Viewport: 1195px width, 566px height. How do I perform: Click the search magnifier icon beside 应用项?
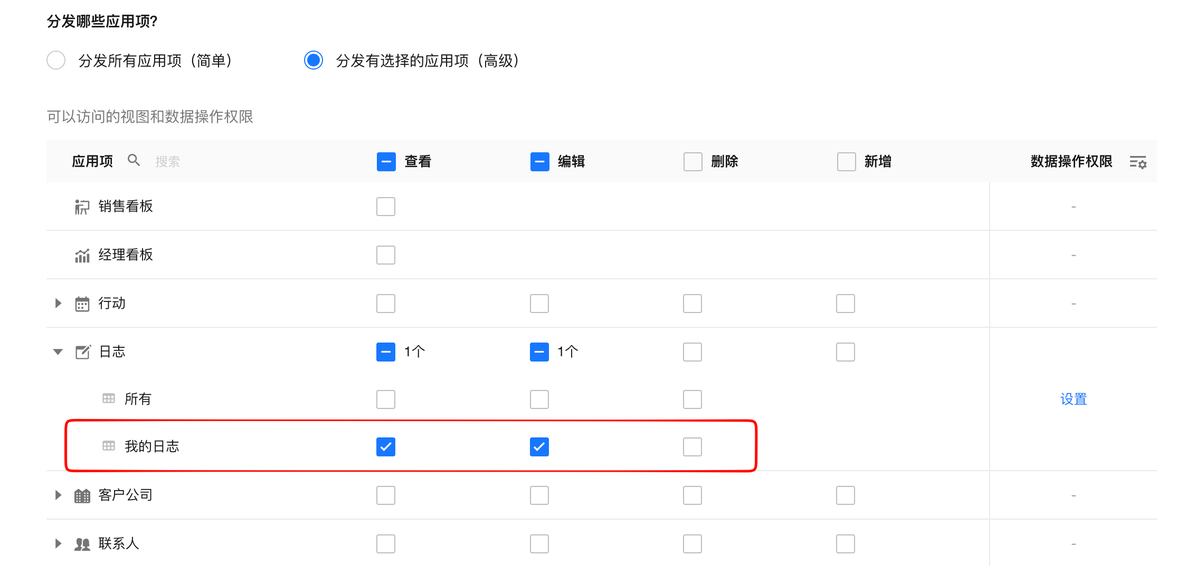[x=134, y=160]
